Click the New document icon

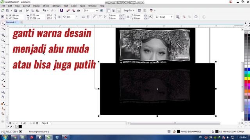2,10
